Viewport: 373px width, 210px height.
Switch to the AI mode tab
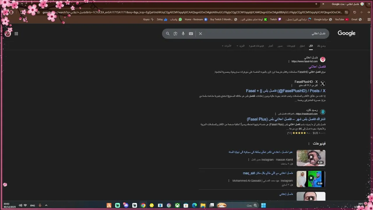(321, 46)
